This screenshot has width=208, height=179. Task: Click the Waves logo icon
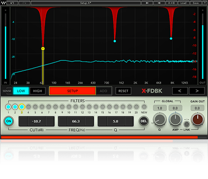coord(3,3)
